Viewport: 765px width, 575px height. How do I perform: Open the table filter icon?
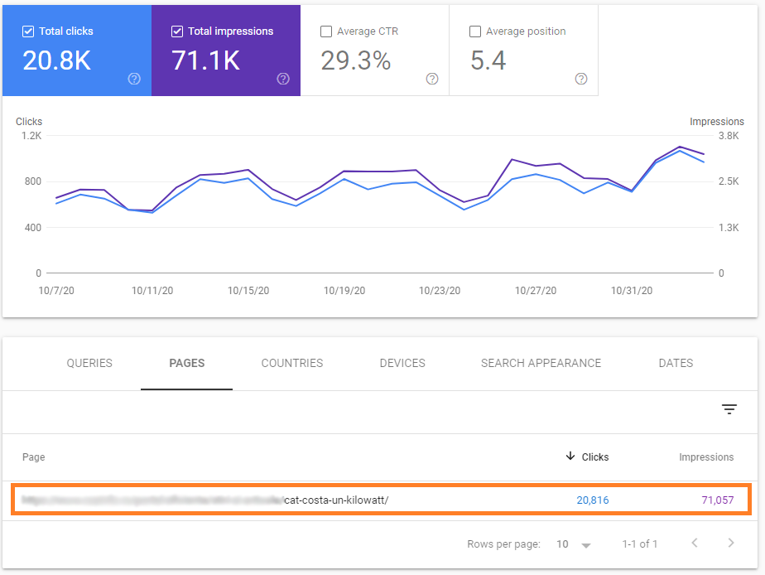pyautogui.click(x=729, y=409)
